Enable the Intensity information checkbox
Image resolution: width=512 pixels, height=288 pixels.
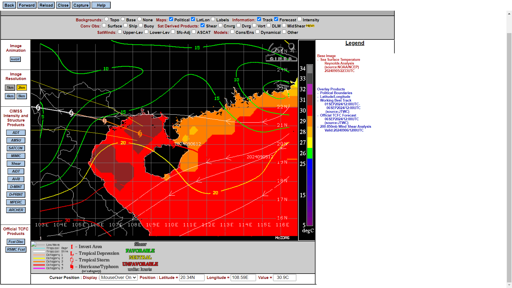299,19
